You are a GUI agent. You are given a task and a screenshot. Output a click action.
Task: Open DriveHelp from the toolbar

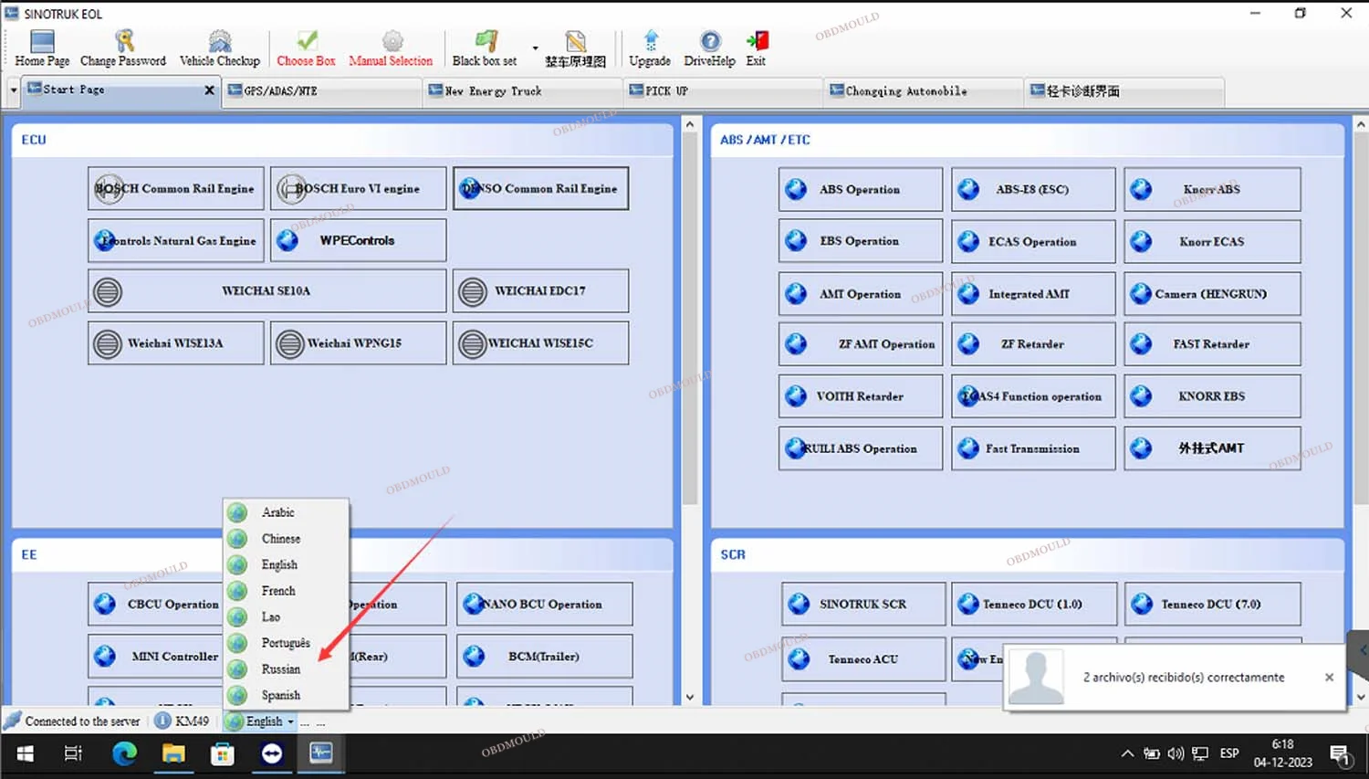coord(709,42)
